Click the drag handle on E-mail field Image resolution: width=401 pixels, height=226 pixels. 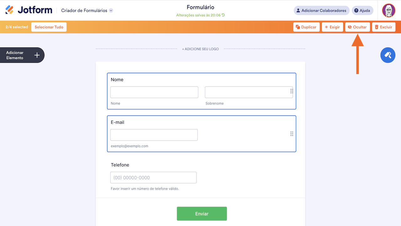(292, 134)
